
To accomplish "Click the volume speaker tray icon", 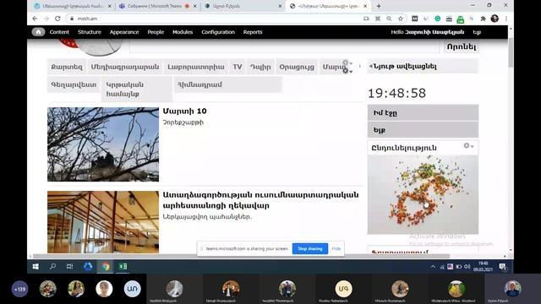I will click(467, 267).
